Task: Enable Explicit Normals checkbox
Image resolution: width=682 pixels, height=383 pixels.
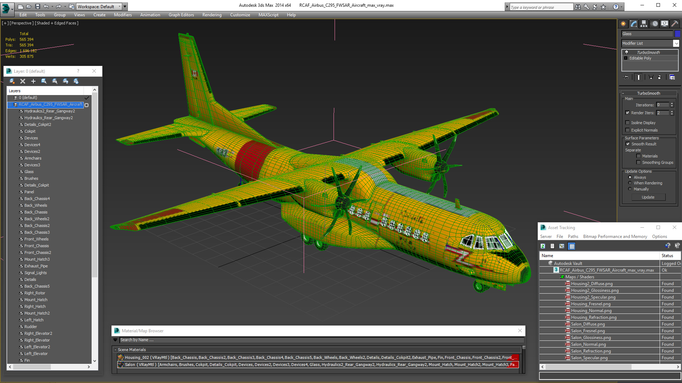Action: click(x=627, y=130)
